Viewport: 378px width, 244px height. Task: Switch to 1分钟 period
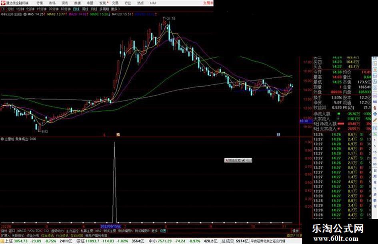(20, 9)
